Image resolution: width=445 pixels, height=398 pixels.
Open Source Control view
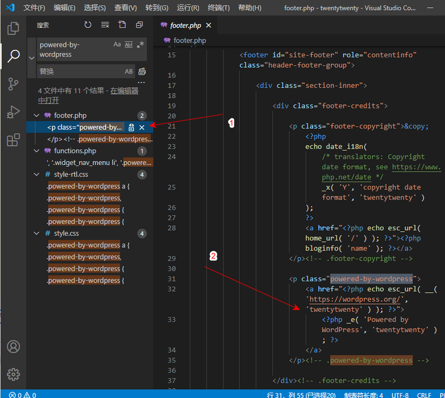coord(13,84)
